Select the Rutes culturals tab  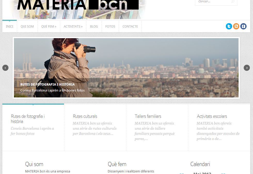(x=95, y=127)
